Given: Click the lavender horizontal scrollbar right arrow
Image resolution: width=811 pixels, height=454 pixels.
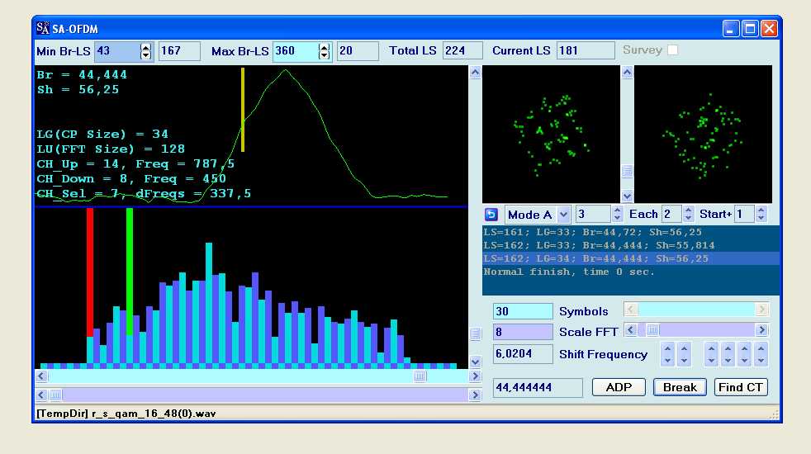Looking at the screenshot, I should [475, 395].
